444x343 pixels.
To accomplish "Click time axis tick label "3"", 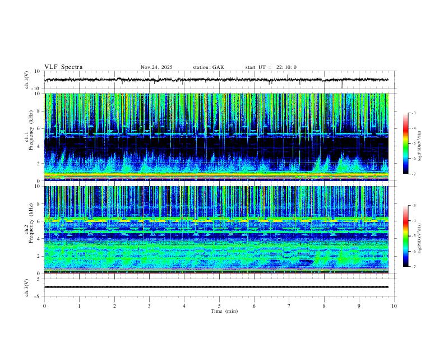I will tap(149, 306).
